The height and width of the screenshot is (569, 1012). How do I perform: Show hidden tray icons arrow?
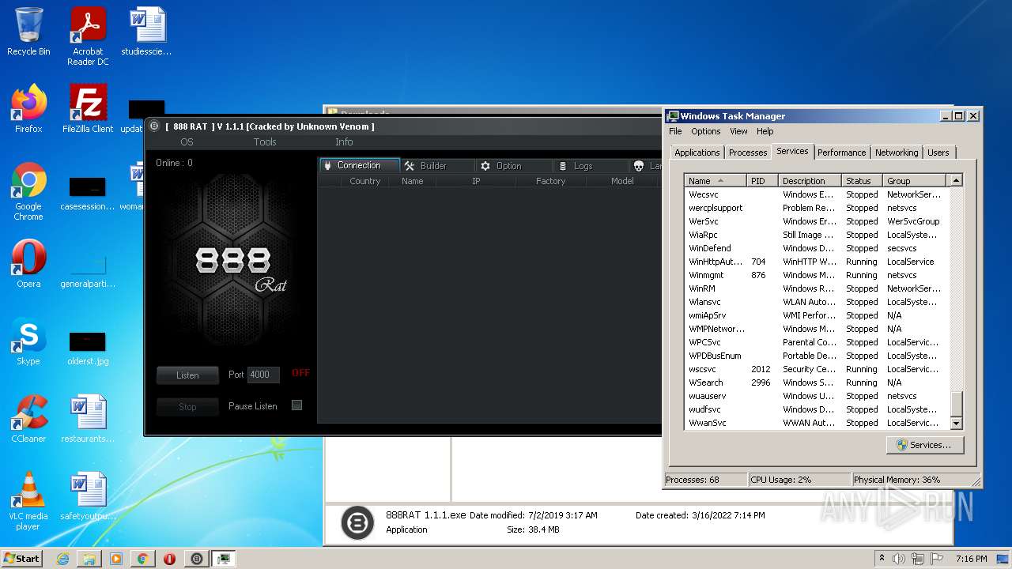(882, 559)
